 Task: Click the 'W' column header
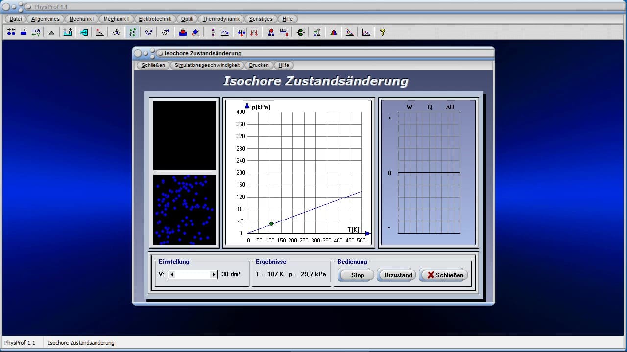[x=410, y=107]
